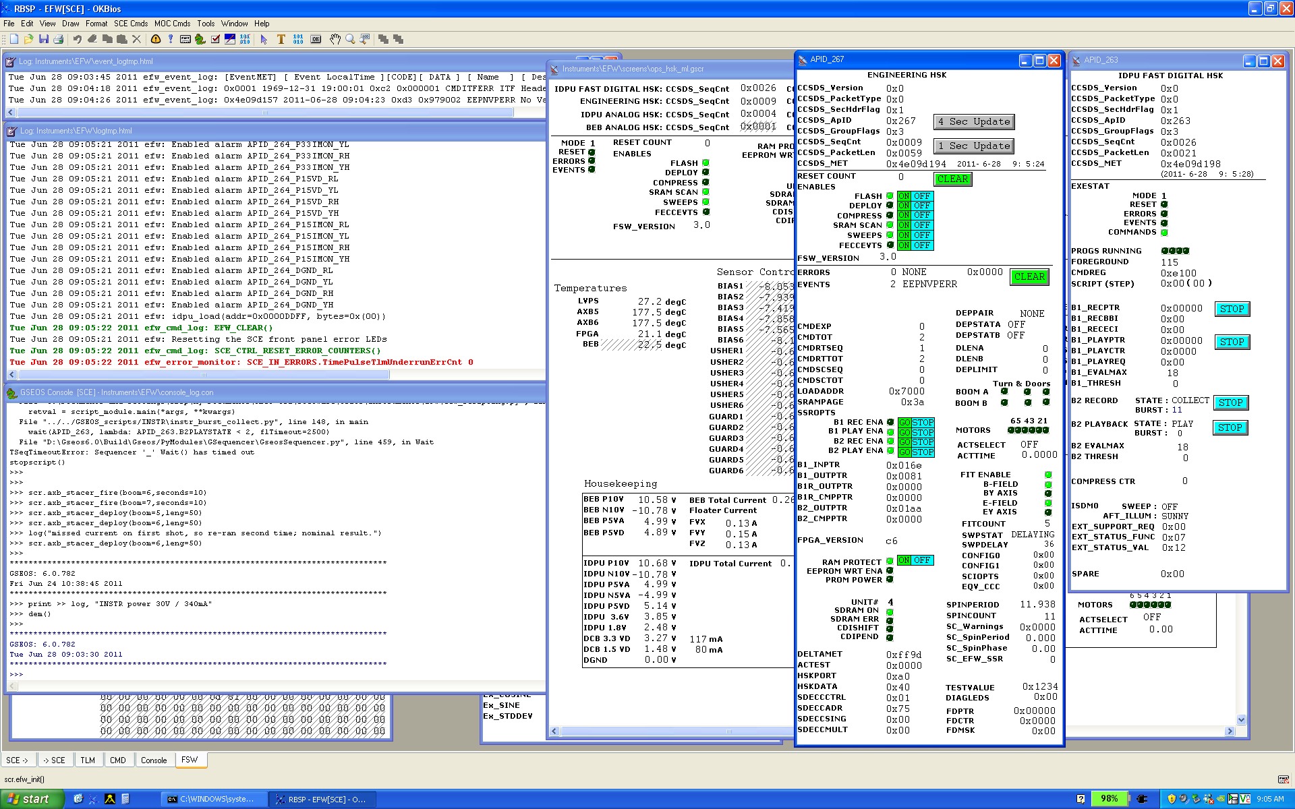
Task: Click STOP beside B2 PLAYBACK state
Action: [1230, 428]
